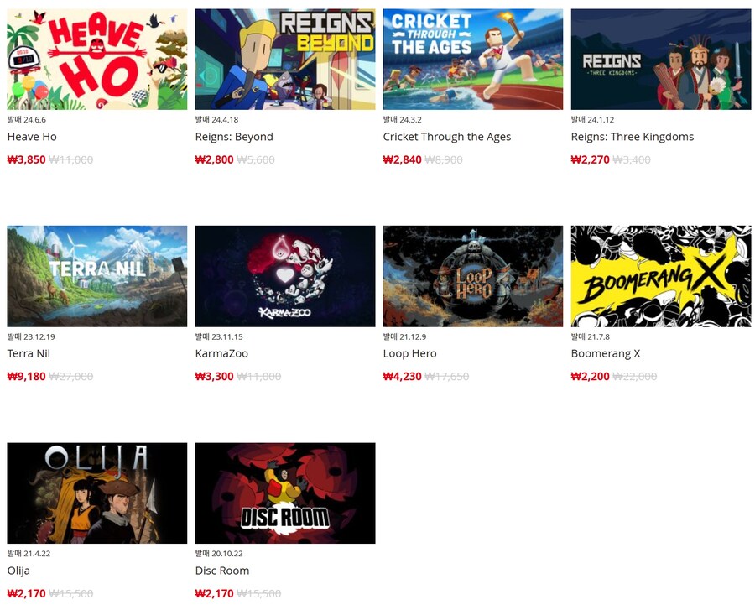Open the Disc Room cover image

coord(285,493)
